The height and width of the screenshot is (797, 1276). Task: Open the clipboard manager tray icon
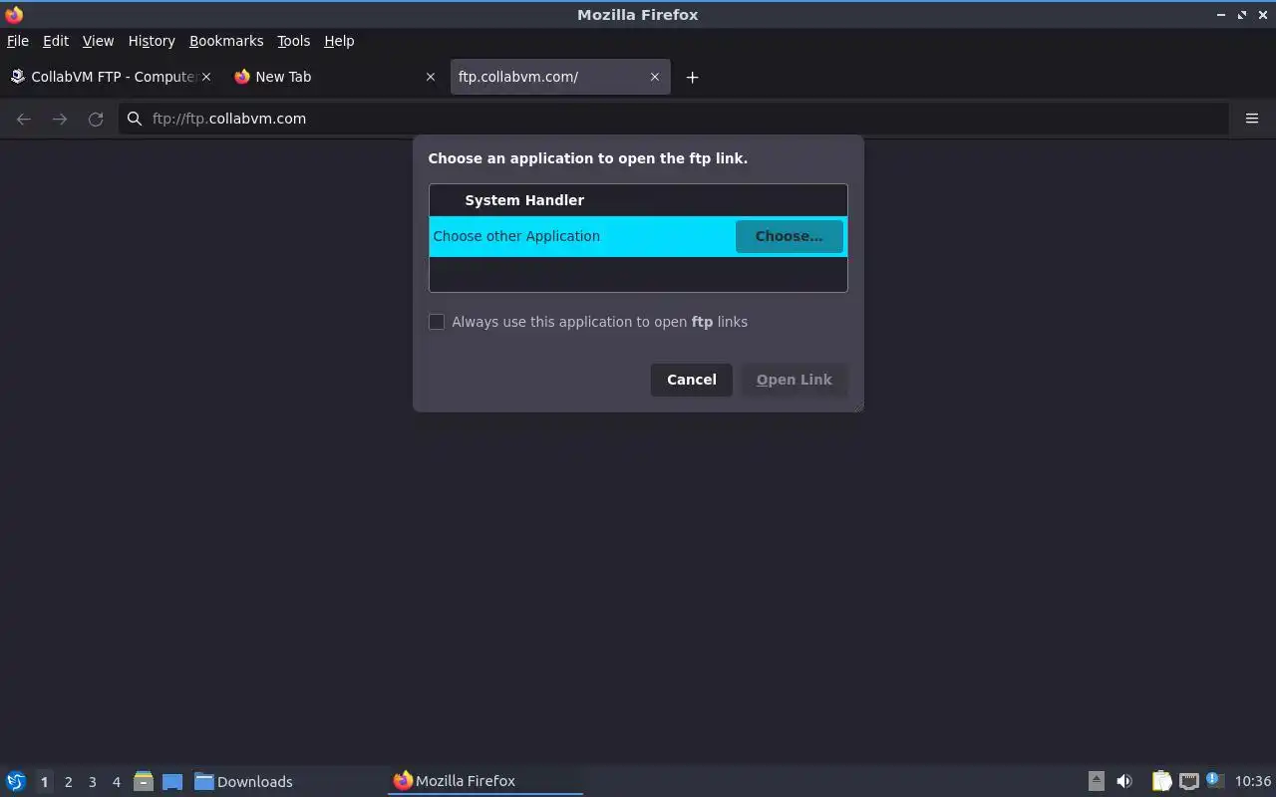pyautogui.click(x=1161, y=781)
